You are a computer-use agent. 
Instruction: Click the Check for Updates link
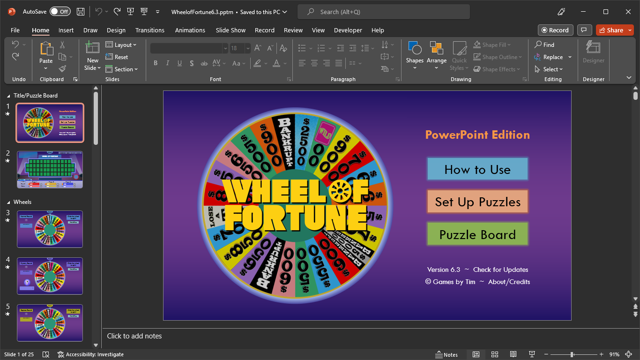click(500, 270)
